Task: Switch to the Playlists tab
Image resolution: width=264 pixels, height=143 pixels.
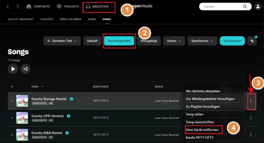Action: (47, 19)
